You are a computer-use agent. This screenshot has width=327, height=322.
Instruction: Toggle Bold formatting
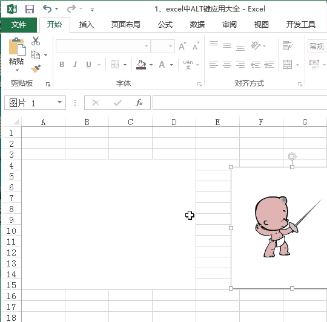click(x=62, y=65)
